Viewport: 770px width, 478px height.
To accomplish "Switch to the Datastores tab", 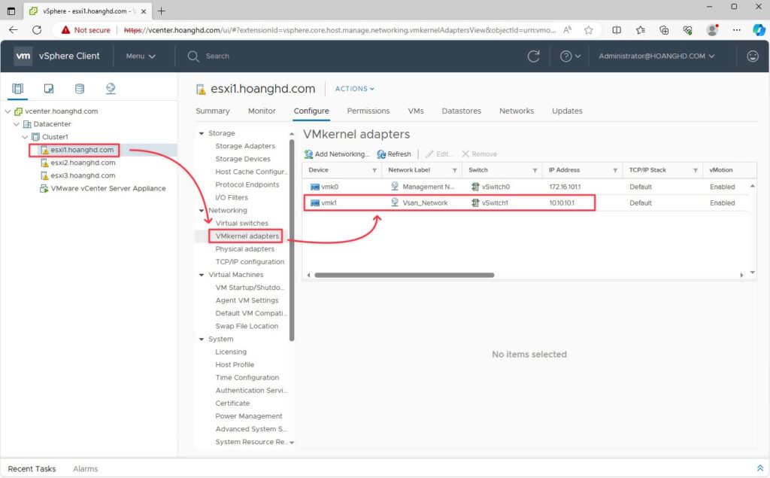I will click(x=461, y=111).
